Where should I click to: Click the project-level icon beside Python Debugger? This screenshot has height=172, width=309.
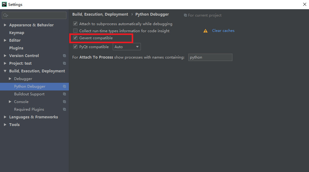coord(64,86)
